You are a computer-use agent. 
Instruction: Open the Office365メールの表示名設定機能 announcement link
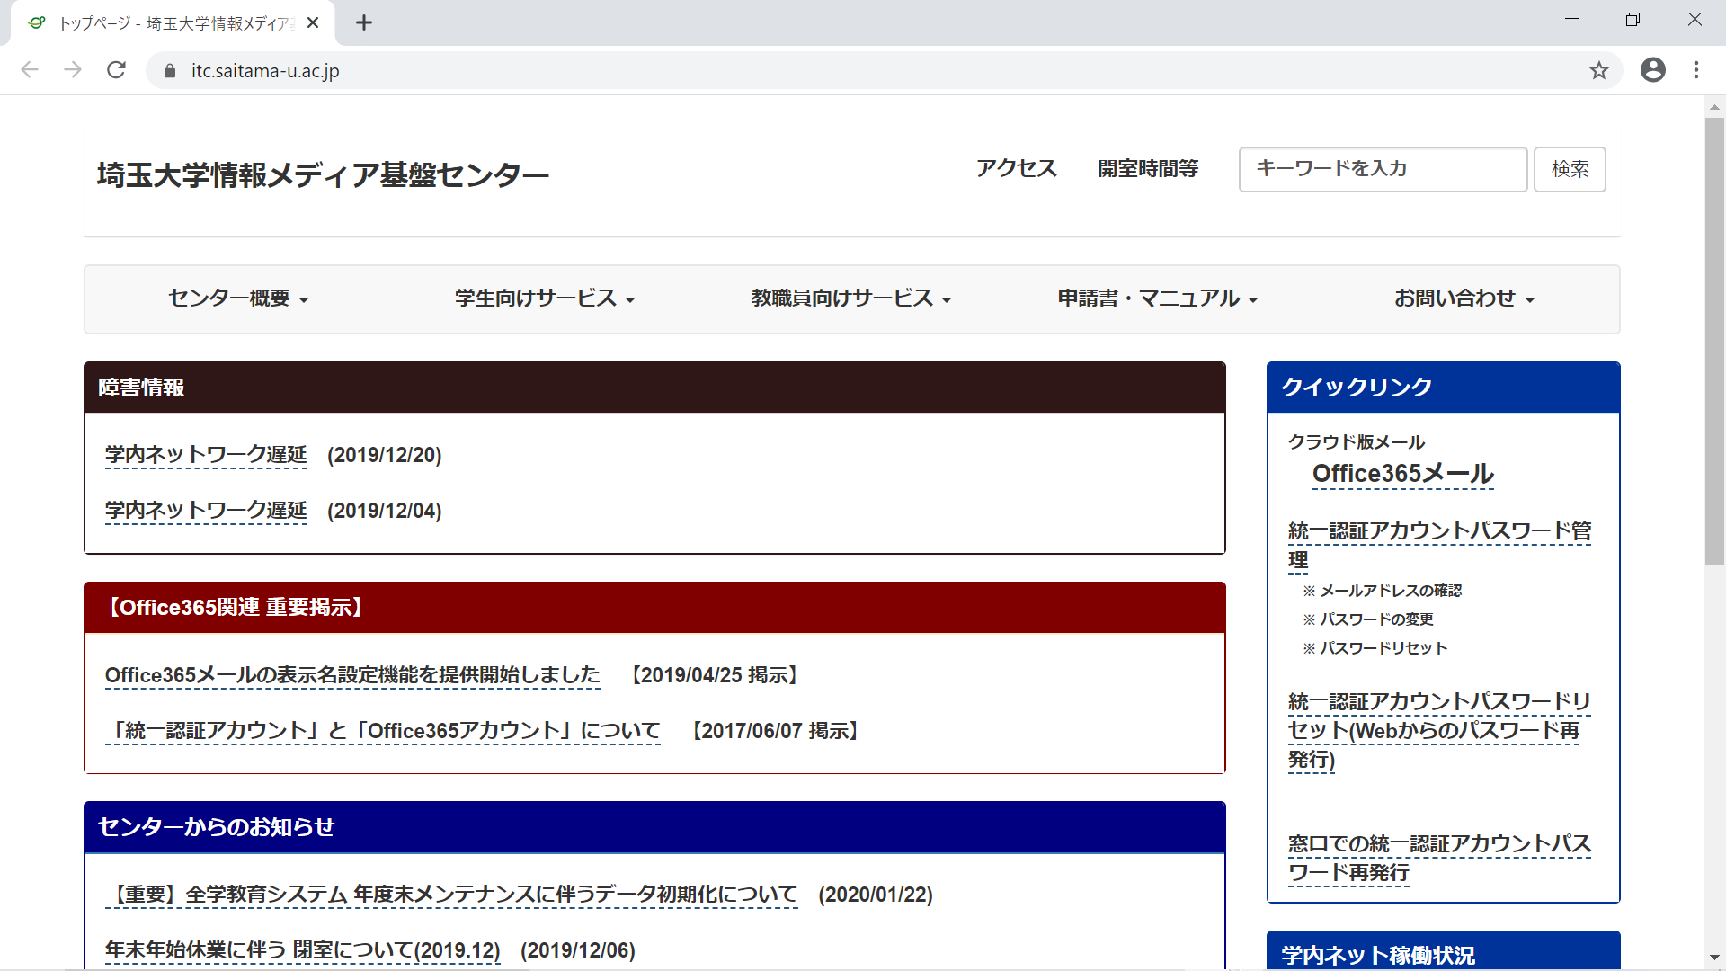(352, 675)
